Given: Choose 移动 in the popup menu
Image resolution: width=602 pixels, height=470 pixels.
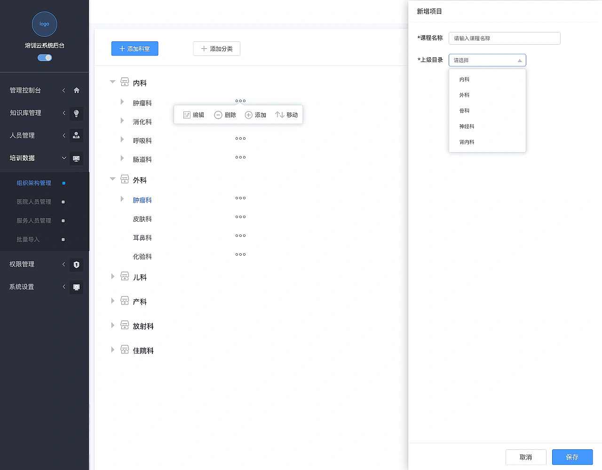Looking at the screenshot, I should click(x=286, y=115).
